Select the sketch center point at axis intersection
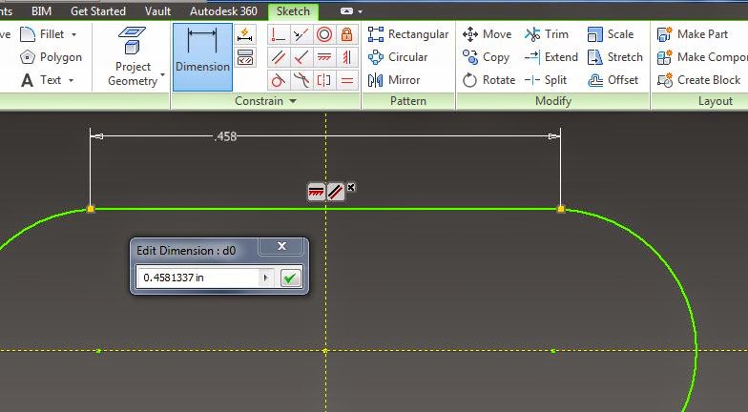This screenshot has width=748, height=412. (325, 351)
